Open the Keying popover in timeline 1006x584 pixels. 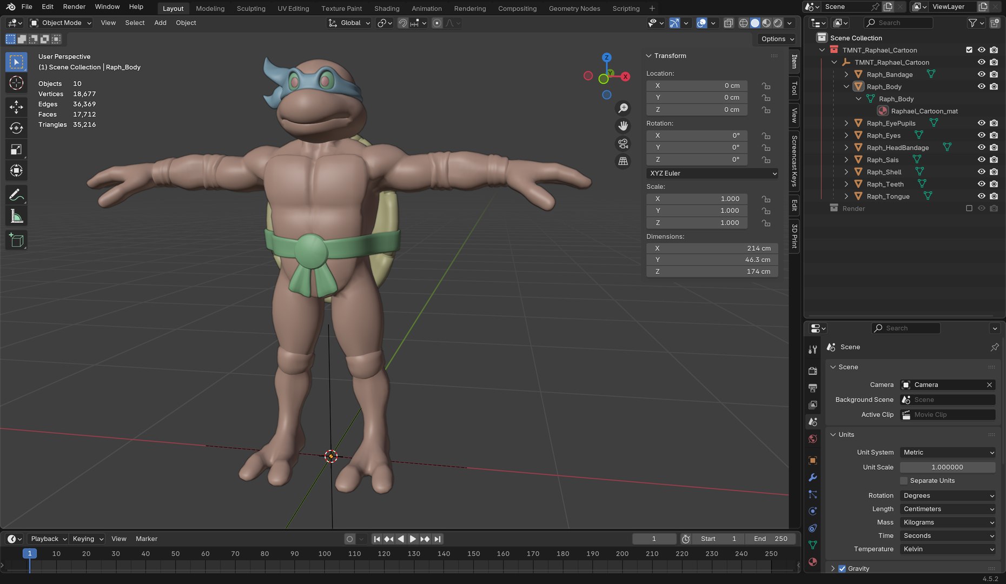(88, 539)
